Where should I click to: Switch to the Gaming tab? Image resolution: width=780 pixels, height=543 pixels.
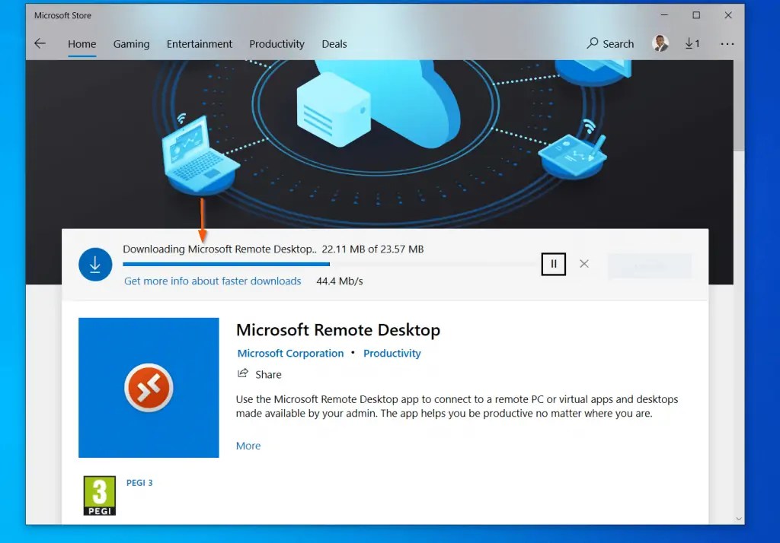131,44
